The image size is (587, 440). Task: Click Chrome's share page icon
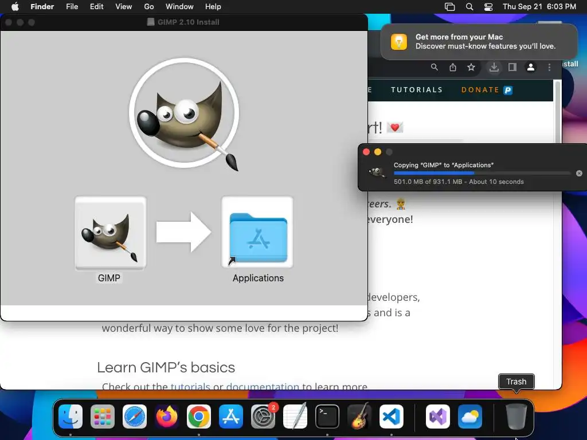pyautogui.click(x=453, y=67)
